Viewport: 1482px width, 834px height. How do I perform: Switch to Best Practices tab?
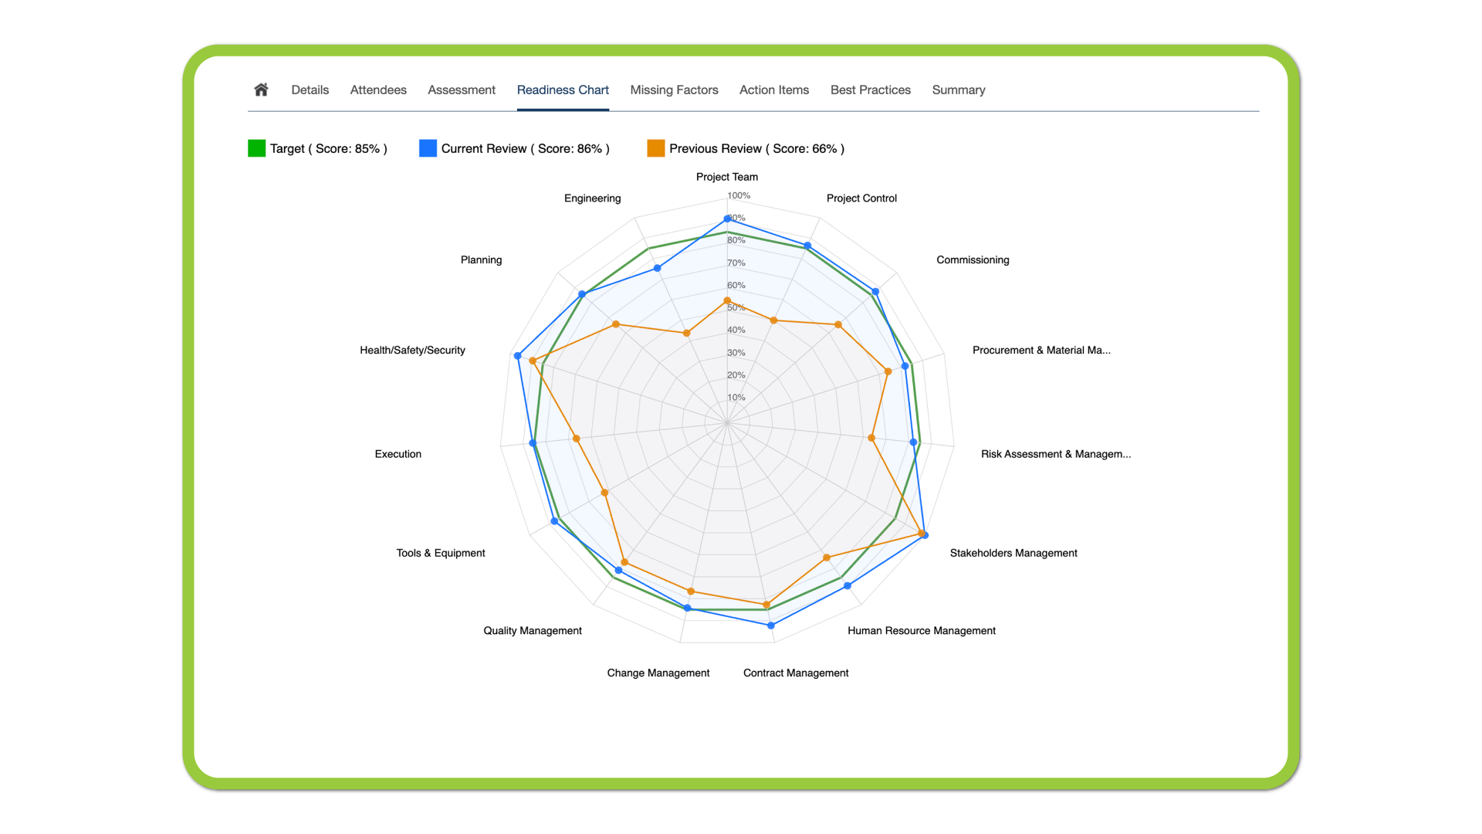coord(871,90)
